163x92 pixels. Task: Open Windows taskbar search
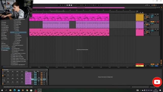pyautogui.click(x=6, y=90)
